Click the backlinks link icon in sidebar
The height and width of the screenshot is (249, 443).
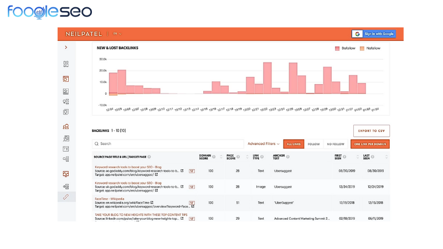pos(66,197)
